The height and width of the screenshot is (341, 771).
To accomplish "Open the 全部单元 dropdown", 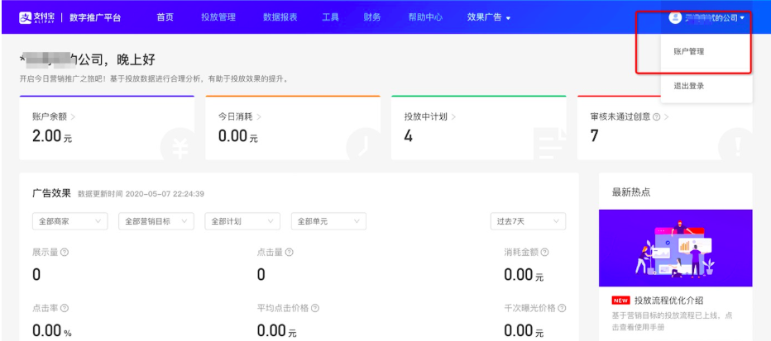I will coord(328,221).
